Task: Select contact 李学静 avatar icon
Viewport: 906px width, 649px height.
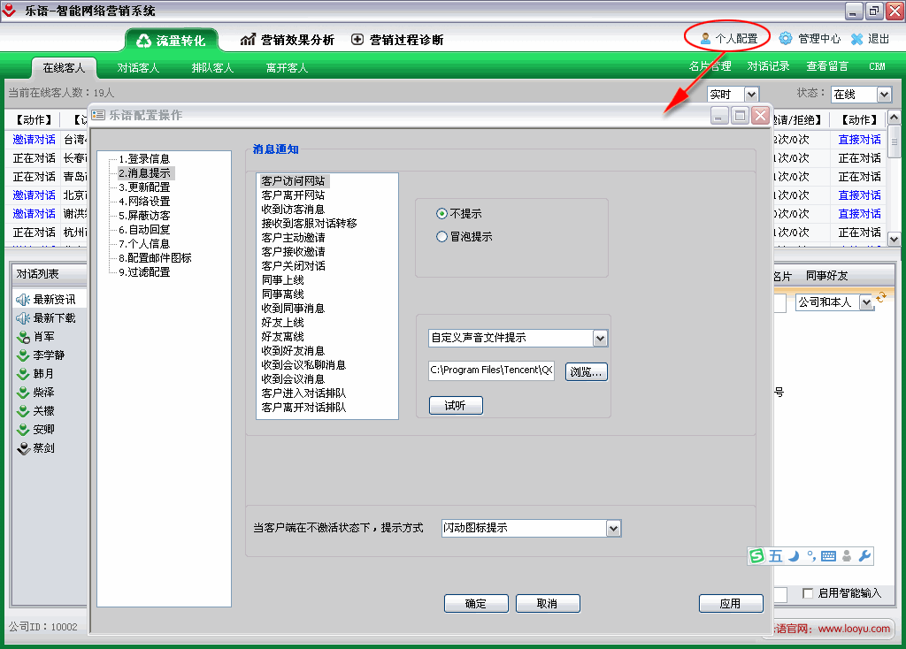Action: click(23, 355)
